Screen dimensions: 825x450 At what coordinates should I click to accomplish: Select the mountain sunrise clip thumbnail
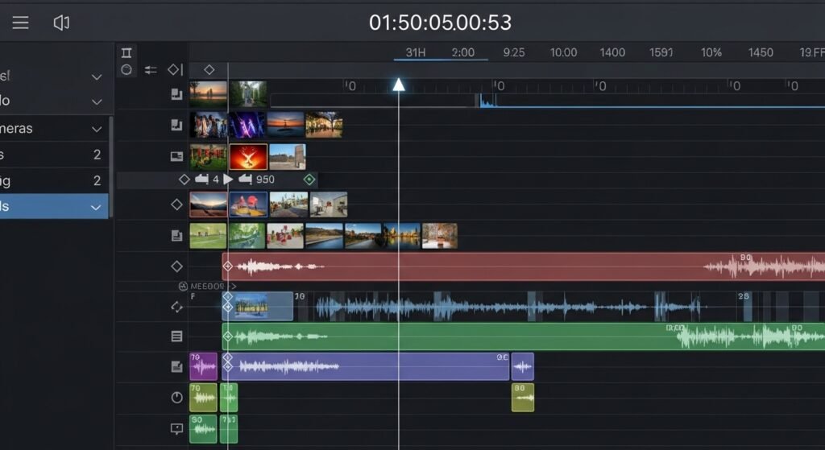click(x=209, y=204)
